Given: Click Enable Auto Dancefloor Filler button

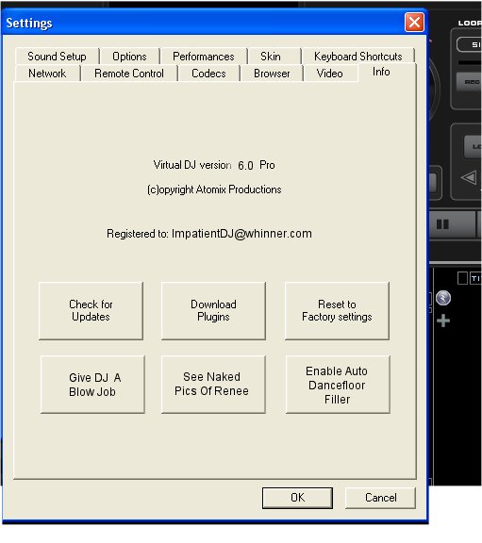Looking at the screenshot, I should click(x=338, y=385).
